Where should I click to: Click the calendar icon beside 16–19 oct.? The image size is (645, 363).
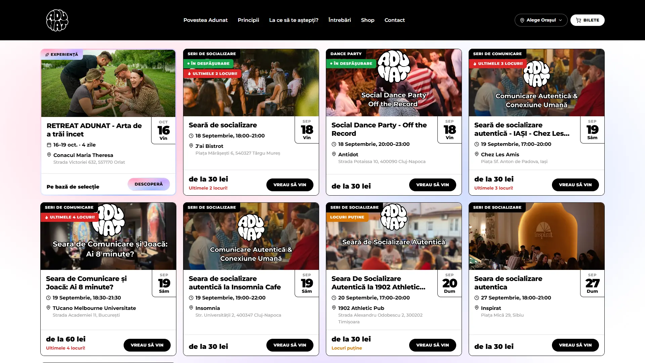(x=49, y=145)
